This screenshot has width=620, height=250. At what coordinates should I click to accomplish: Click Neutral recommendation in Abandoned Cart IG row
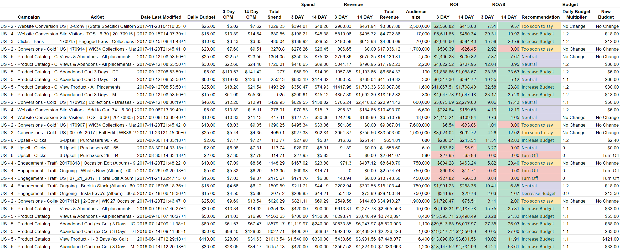pyautogui.click(x=541, y=79)
